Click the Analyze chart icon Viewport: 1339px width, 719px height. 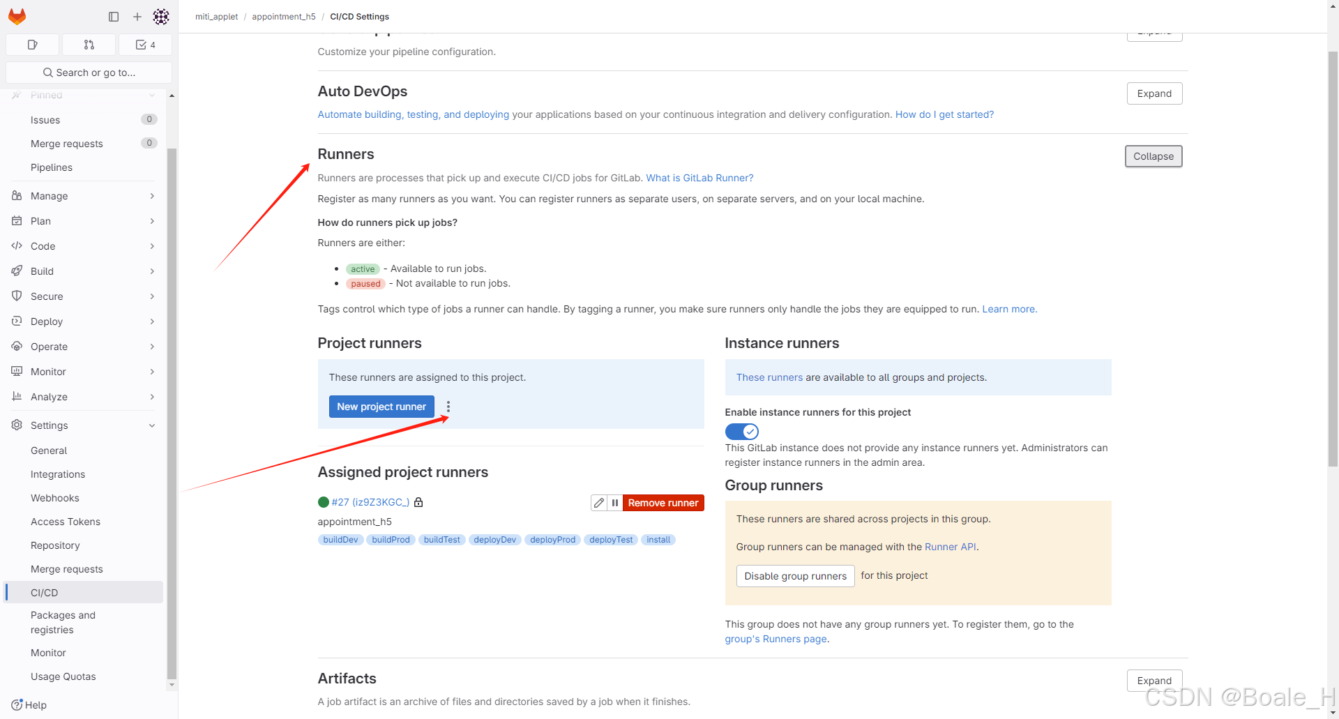coord(17,396)
